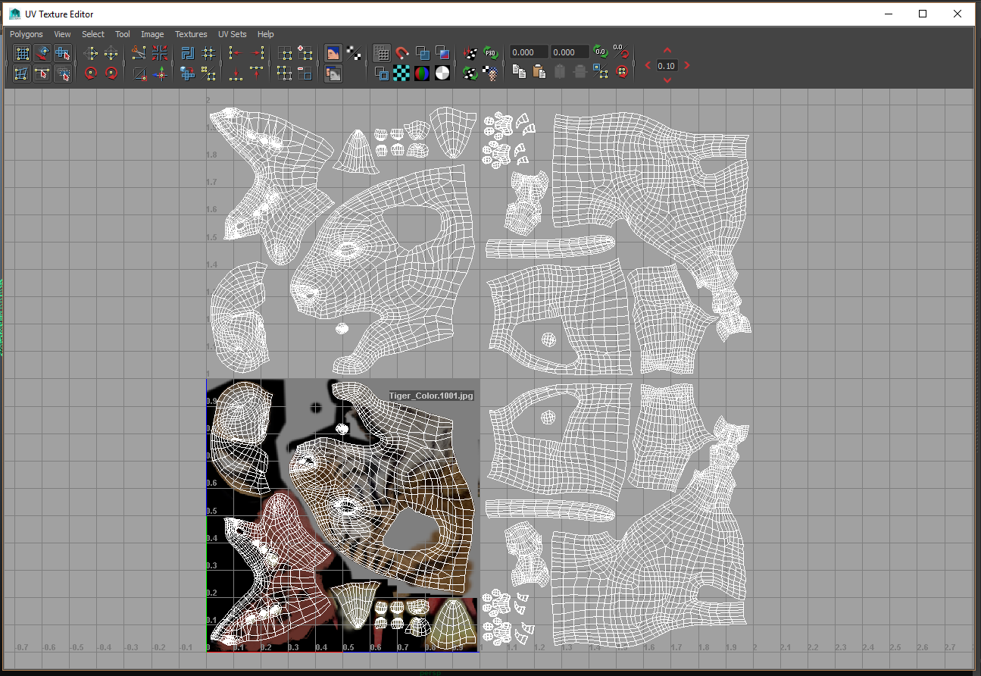Paste copied UV values
The height and width of the screenshot is (676, 981).
point(540,72)
